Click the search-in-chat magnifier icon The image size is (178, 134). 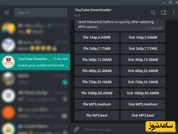[153, 13]
